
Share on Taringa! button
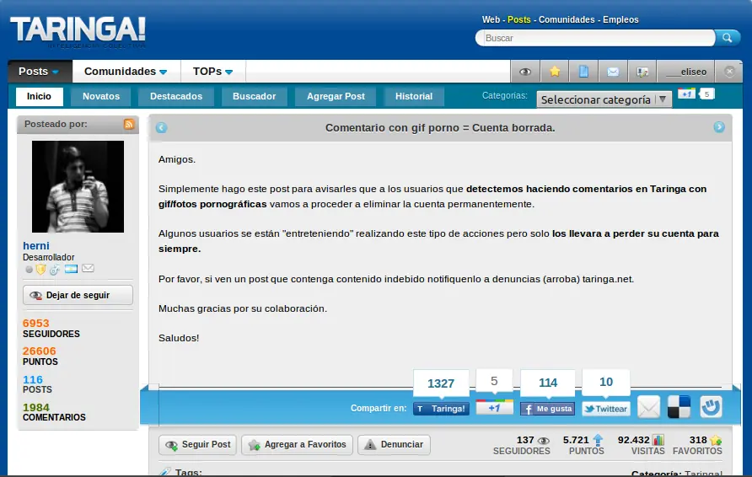point(441,409)
